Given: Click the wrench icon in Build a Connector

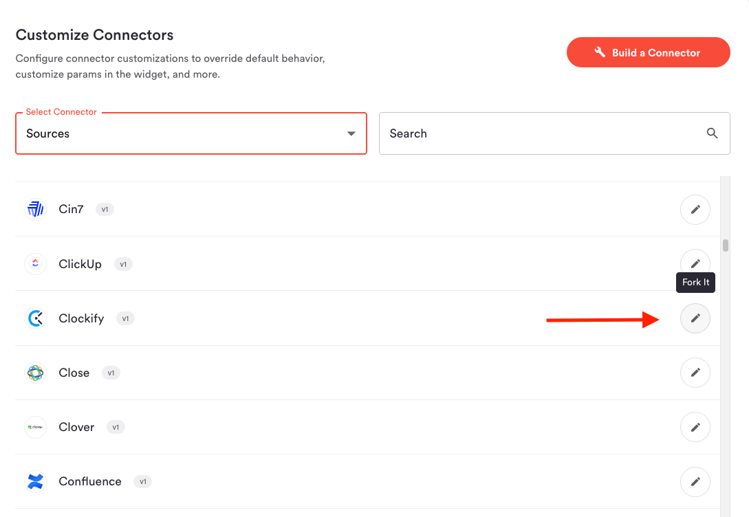Looking at the screenshot, I should (x=600, y=52).
